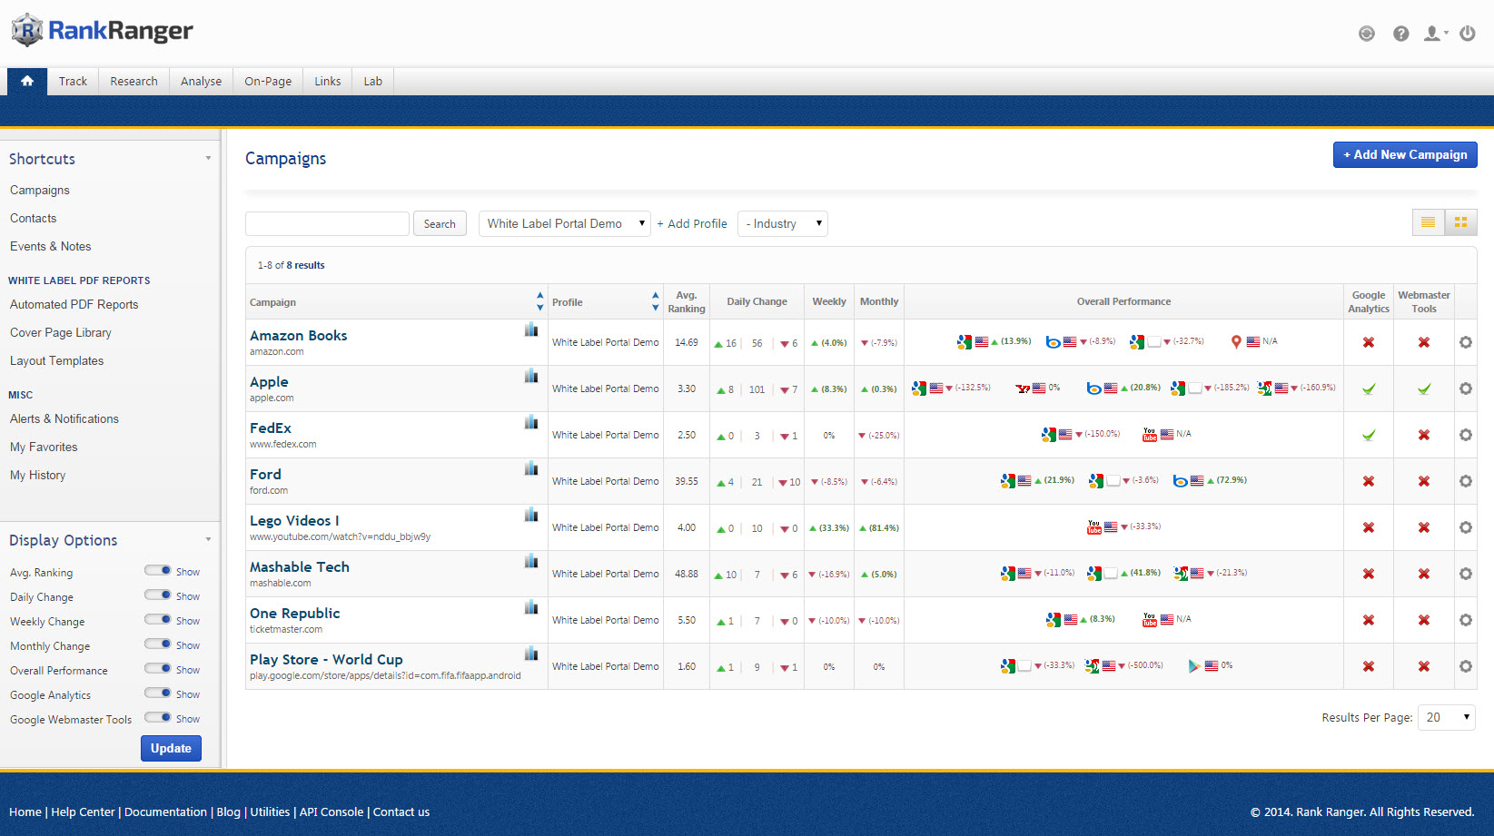Select the On-Page menu tab

pos(268,81)
